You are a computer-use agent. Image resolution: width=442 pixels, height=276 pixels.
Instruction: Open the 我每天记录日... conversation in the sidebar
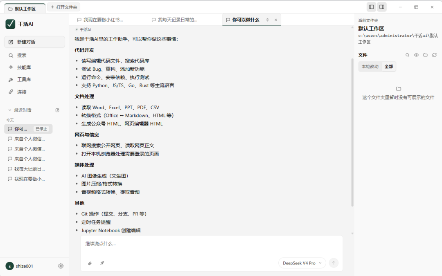coord(28,169)
